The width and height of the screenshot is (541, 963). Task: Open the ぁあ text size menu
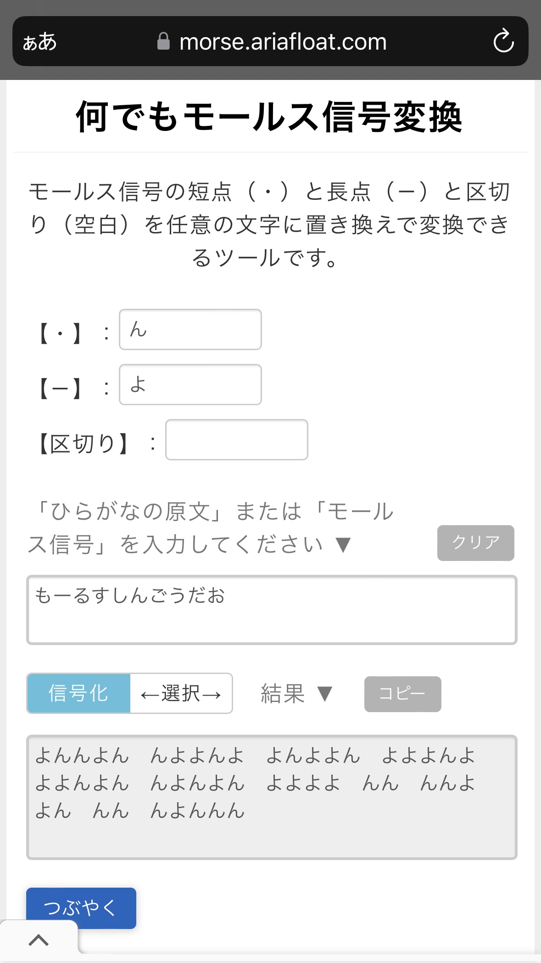(40, 42)
